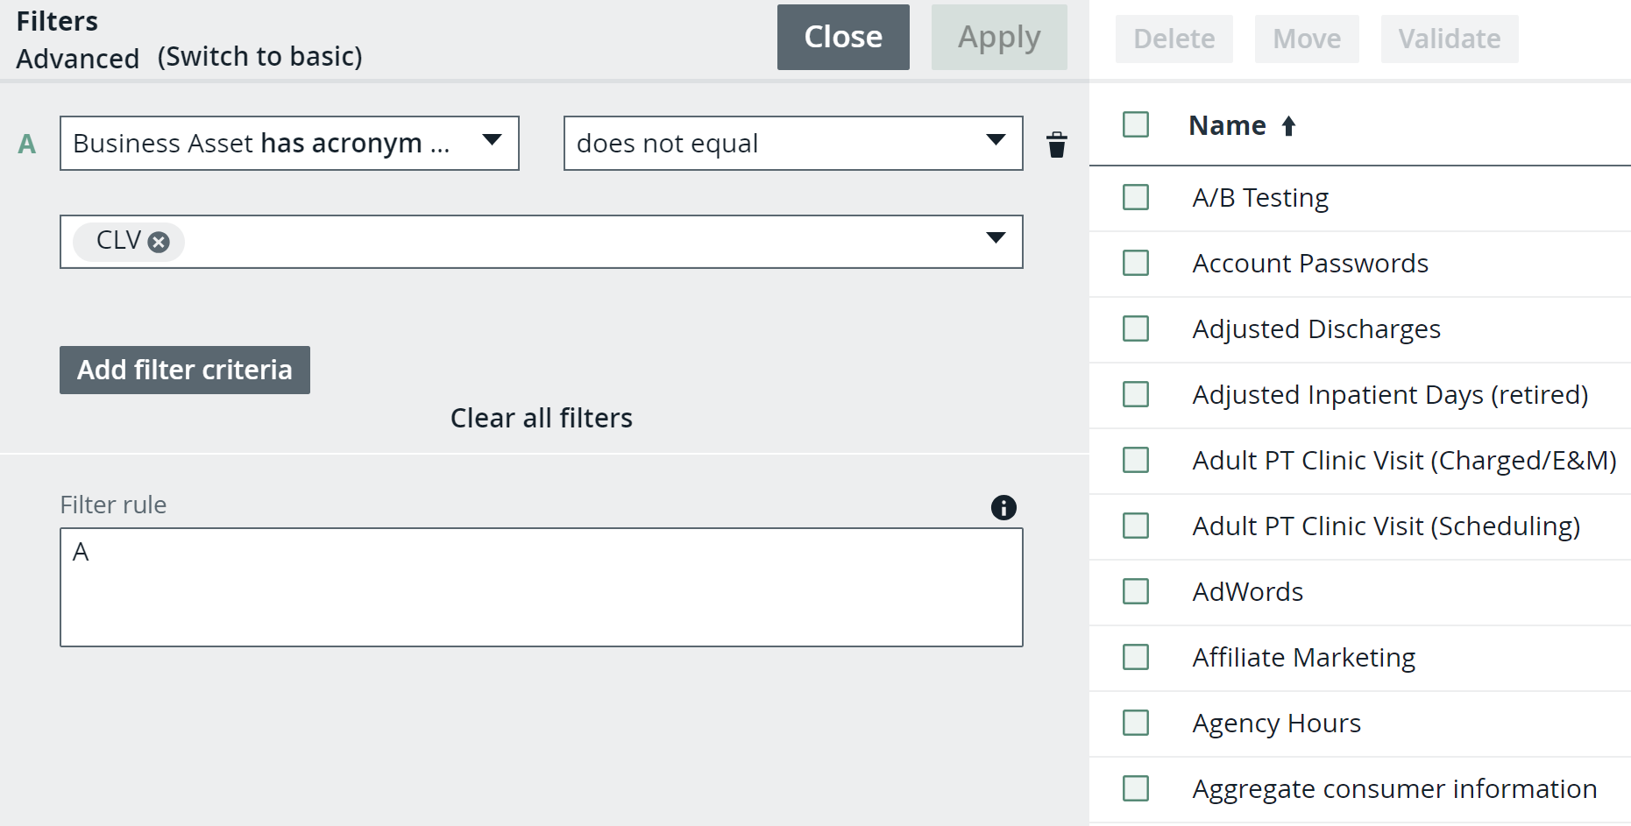Click the Validate button
1631x826 pixels.
(x=1448, y=39)
